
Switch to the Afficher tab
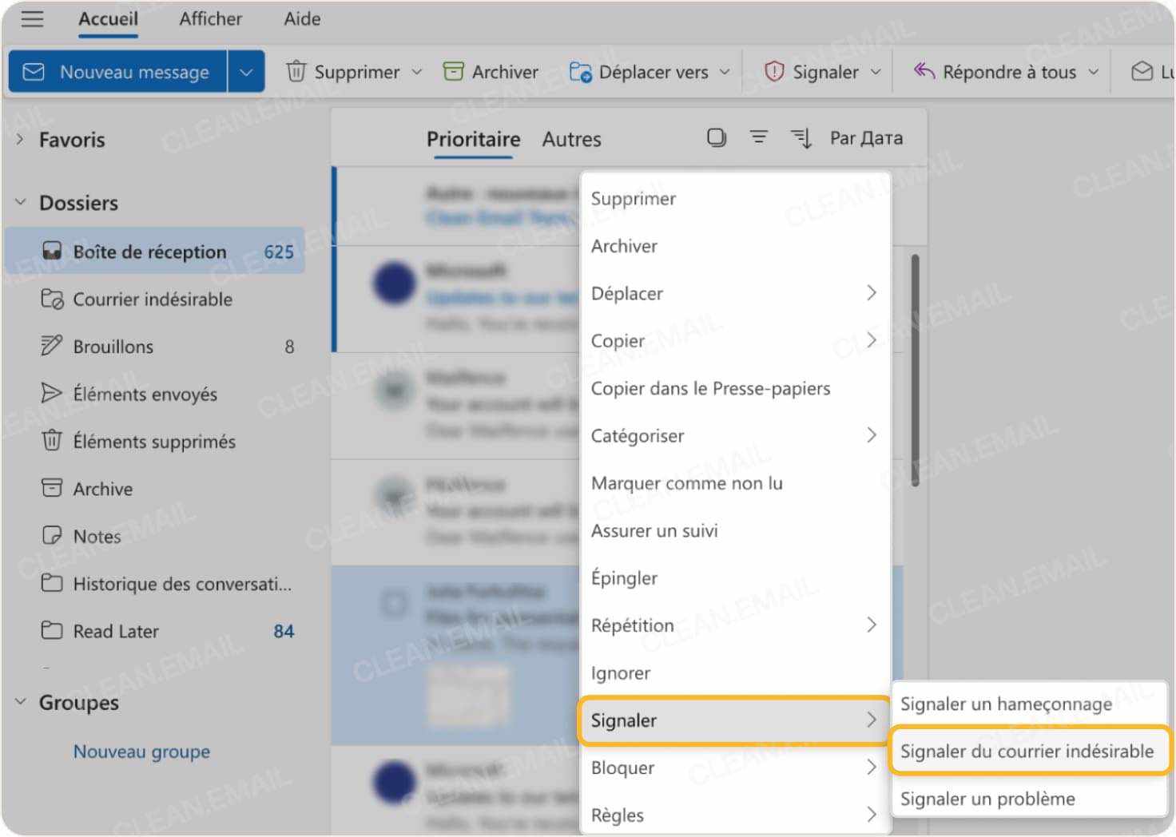tap(210, 19)
